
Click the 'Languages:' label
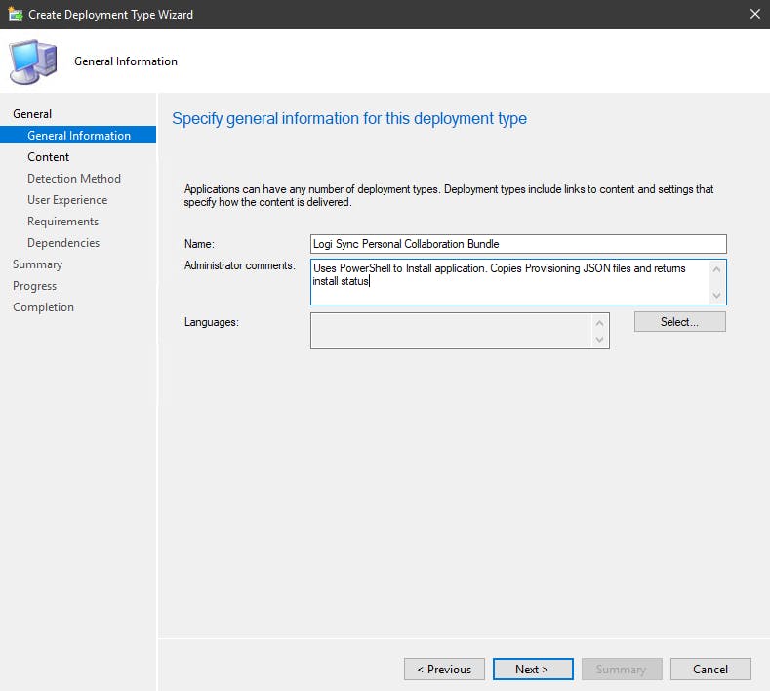click(211, 322)
